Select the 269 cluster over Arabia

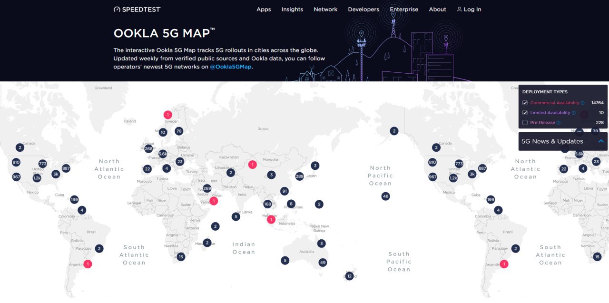[x=207, y=188]
